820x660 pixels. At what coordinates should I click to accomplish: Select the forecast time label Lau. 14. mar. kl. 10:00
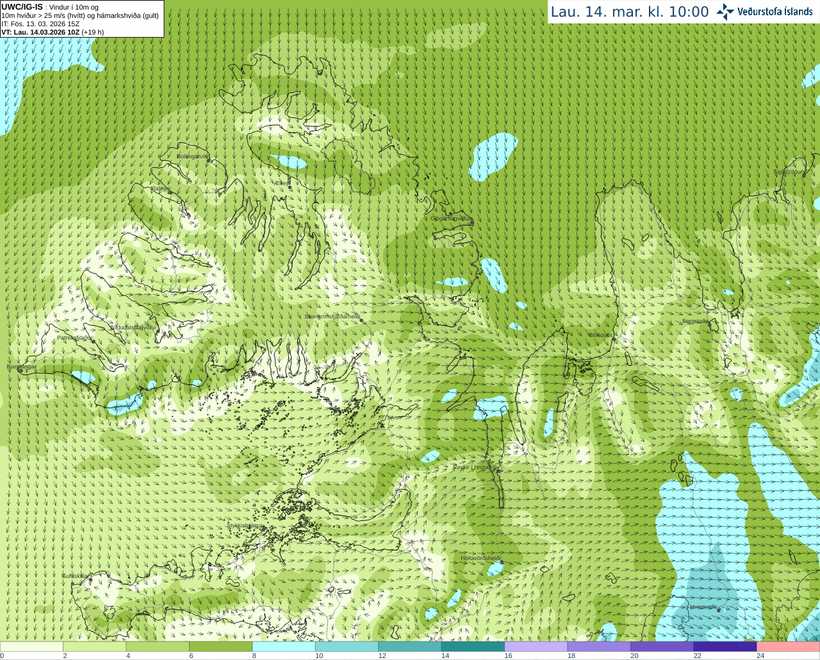(630, 12)
